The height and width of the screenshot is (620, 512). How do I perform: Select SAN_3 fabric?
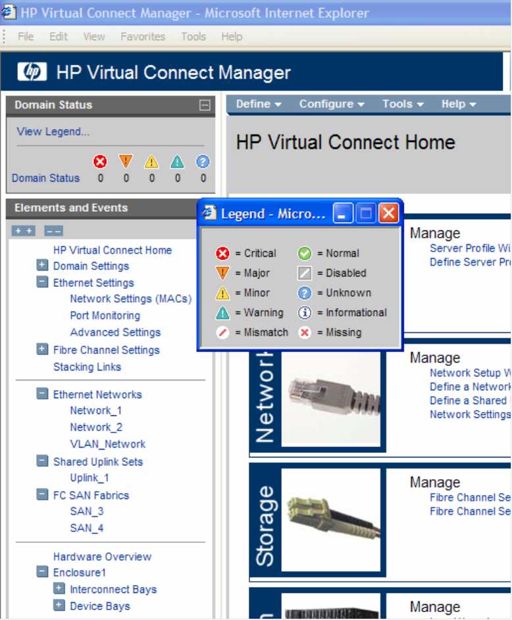[87, 511]
